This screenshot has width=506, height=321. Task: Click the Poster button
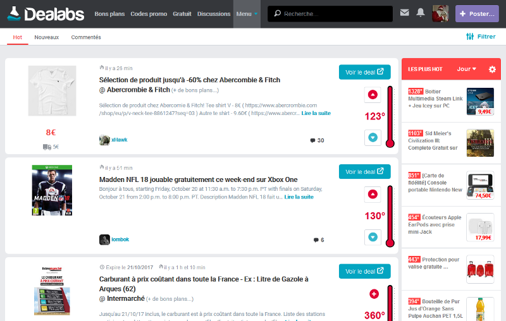477,13
